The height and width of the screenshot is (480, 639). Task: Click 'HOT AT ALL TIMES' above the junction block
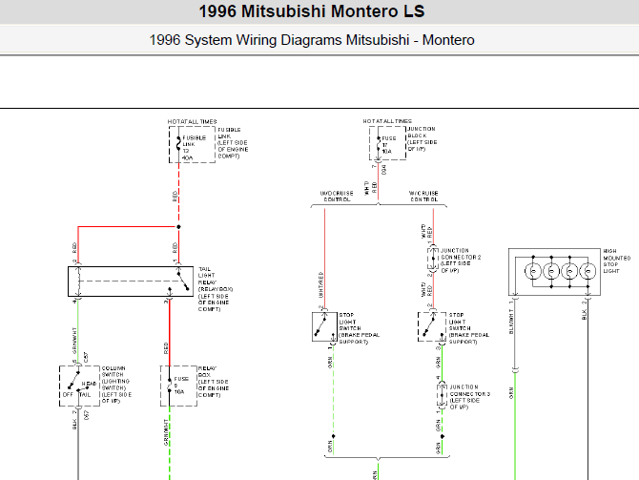(387, 121)
